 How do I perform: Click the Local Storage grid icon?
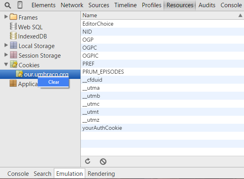[x=13, y=46]
